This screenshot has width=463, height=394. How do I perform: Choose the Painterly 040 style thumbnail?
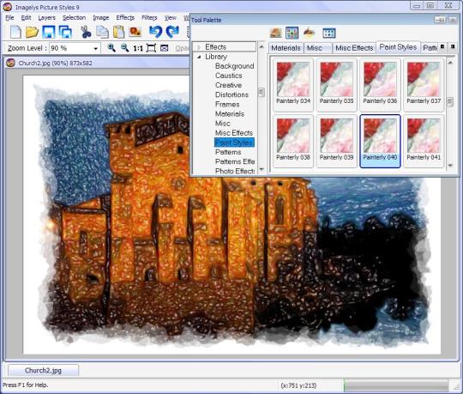[380, 141]
